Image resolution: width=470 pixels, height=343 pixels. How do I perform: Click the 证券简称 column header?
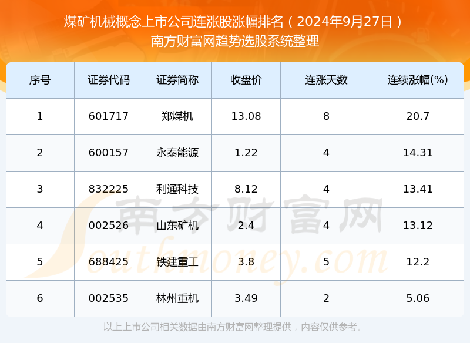coord(177,80)
